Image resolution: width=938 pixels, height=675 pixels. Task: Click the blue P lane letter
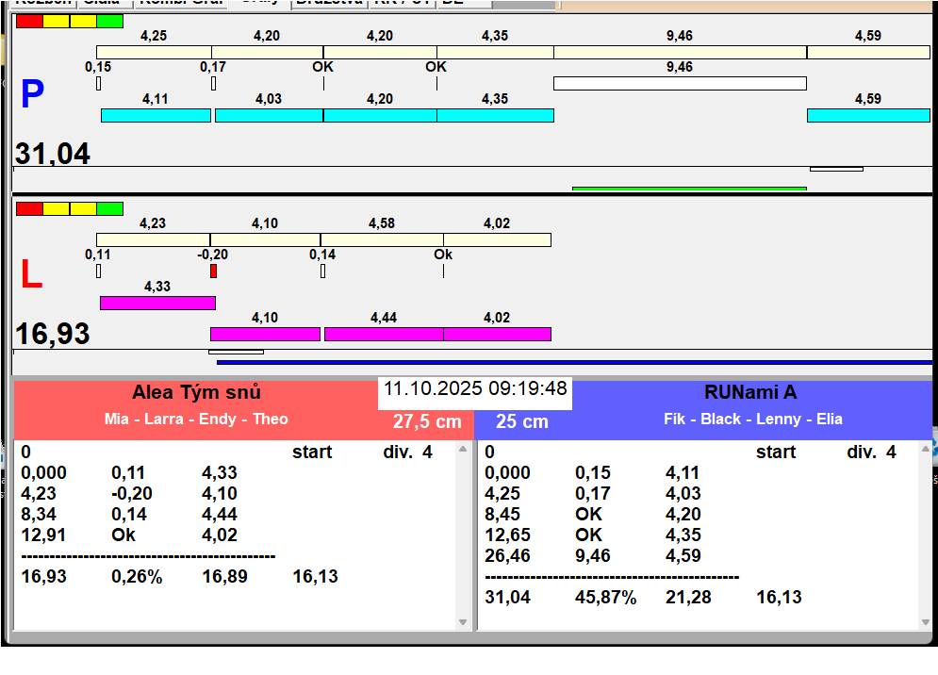(32, 94)
